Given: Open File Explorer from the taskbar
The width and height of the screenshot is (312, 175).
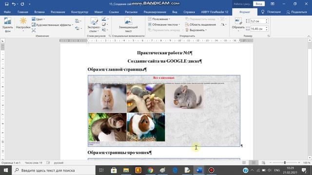Looking at the screenshot, I should pos(126,170).
